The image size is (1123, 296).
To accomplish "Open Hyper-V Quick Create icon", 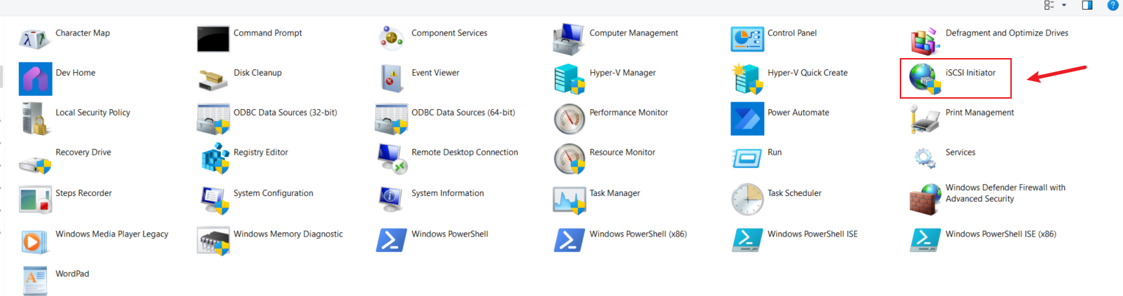I will tap(747, 78).
